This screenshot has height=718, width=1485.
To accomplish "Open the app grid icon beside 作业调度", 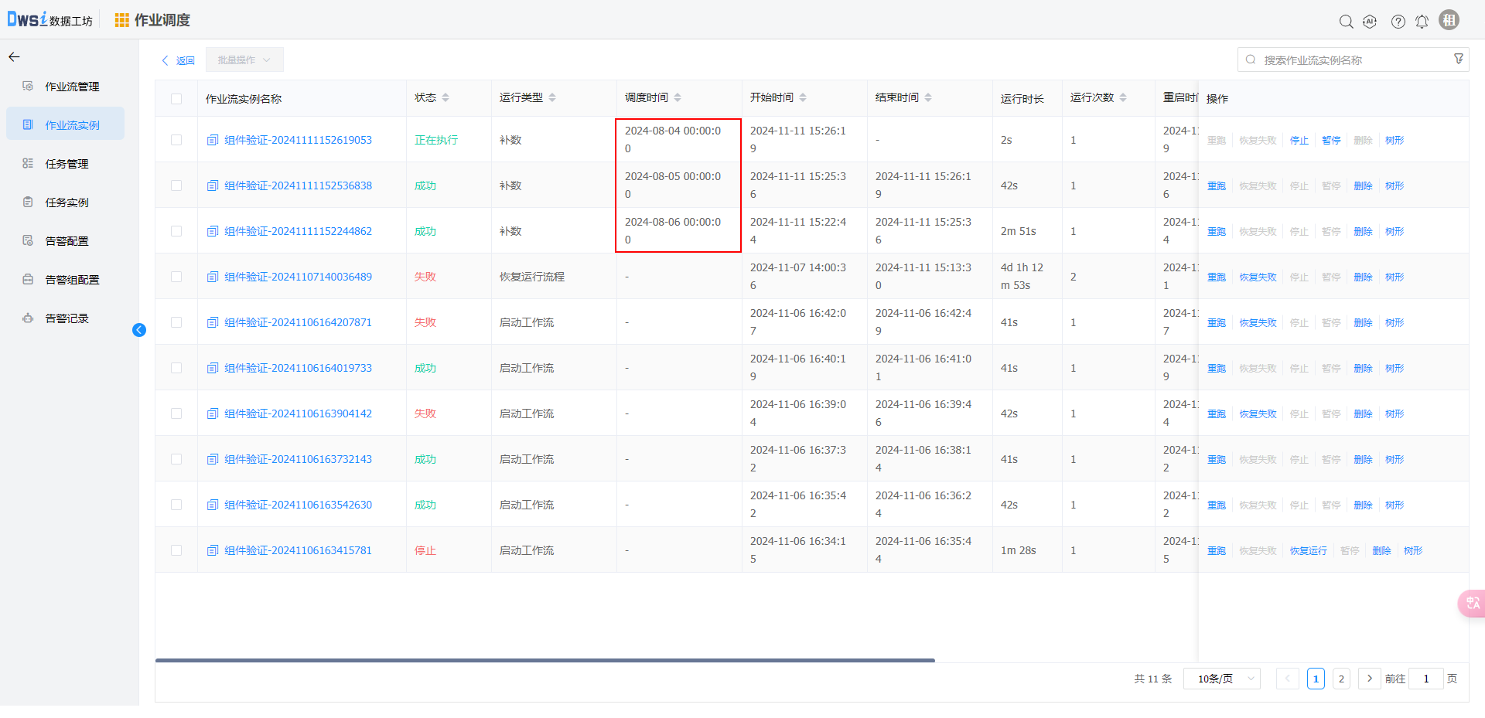I will (x=121, y=20).
